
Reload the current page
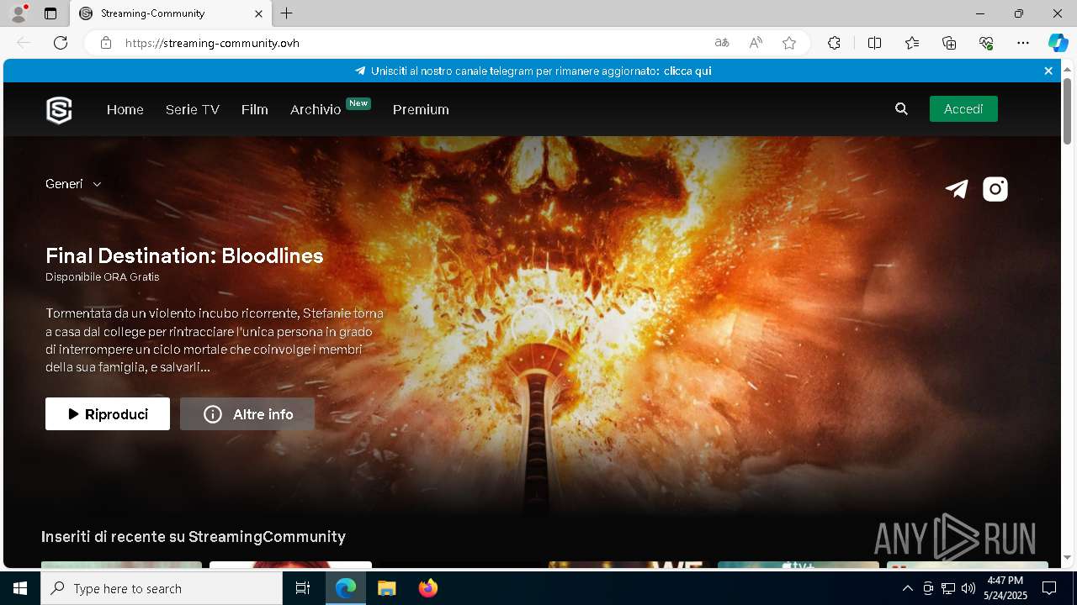click(x=61, y=43)
